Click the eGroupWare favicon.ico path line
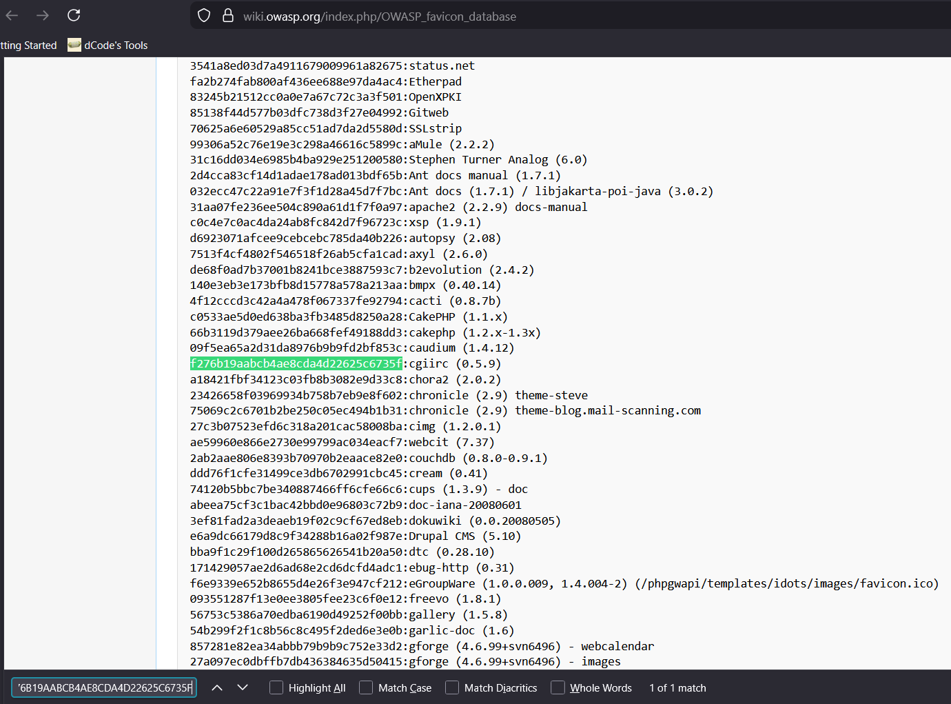The image size is (951, 704). pyautogui.click(x=564, y=584)
